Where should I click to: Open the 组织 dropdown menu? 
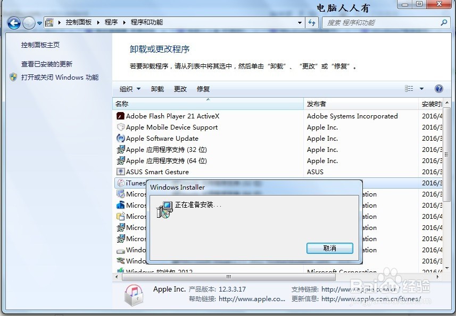tap(130, 89)
